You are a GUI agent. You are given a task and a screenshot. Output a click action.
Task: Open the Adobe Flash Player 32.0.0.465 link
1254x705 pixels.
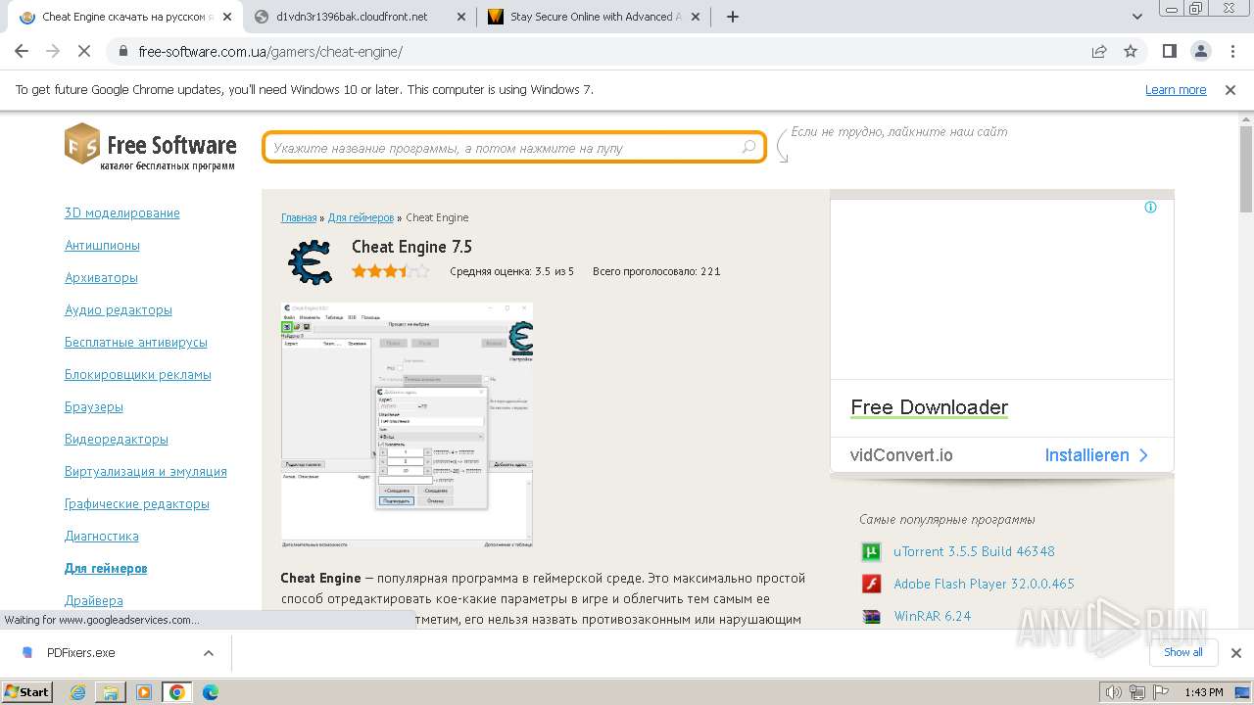point(984,584)
